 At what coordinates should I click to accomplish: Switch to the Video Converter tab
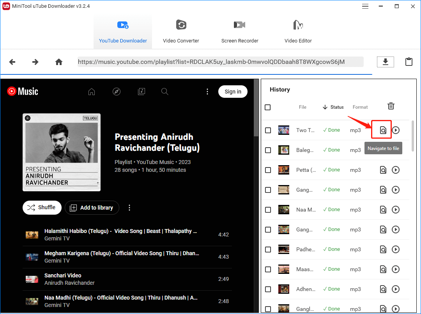tap(181, 31)
